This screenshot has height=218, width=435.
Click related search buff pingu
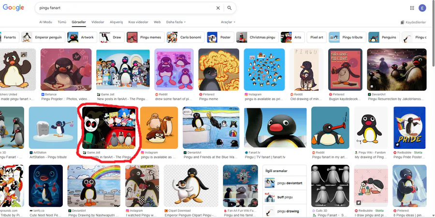point(285,197)
